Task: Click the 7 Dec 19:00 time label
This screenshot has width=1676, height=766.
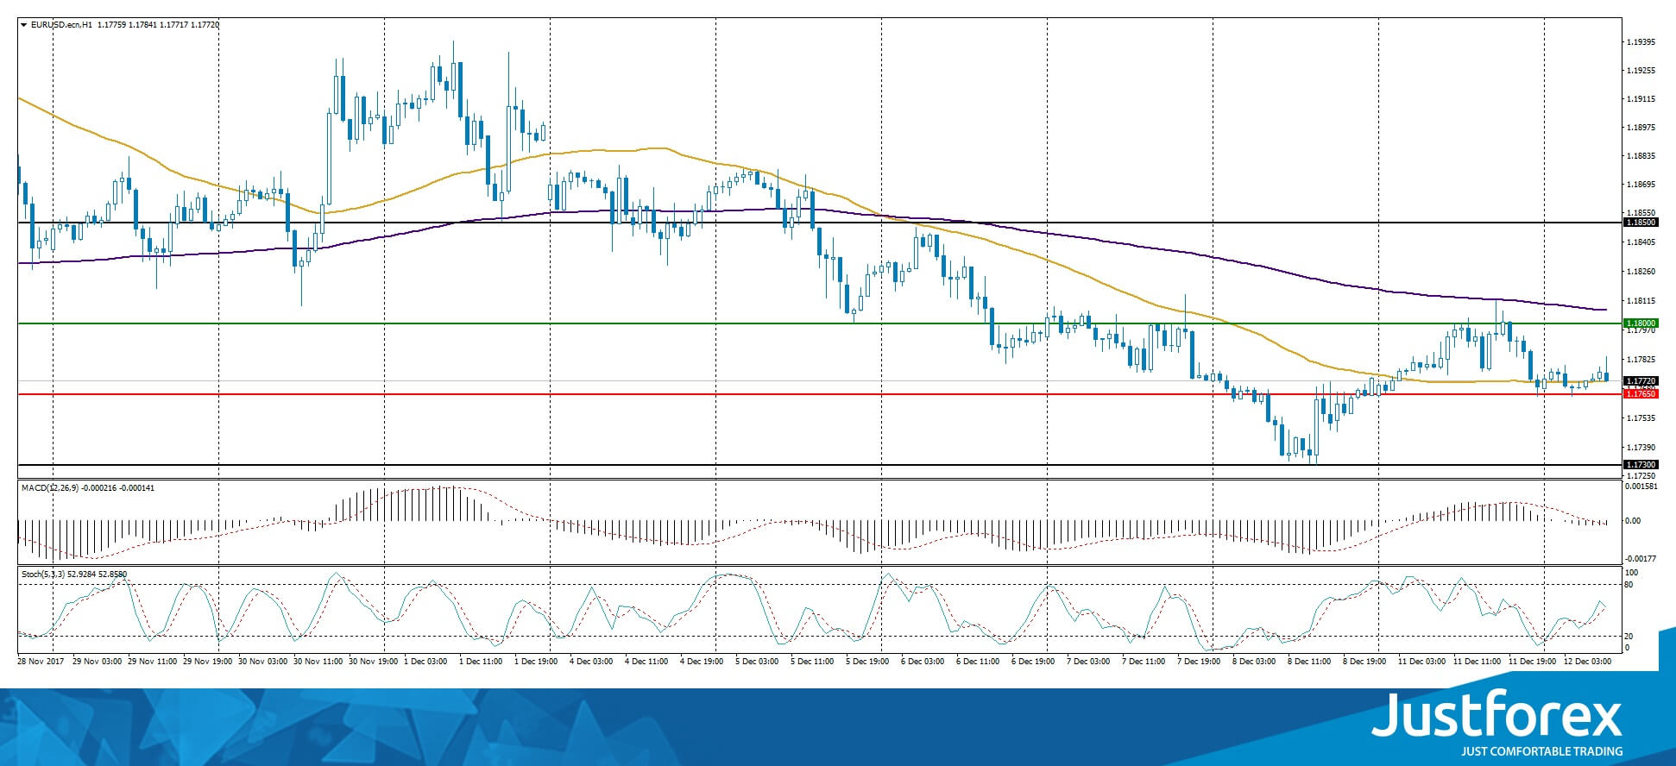Action: 1199,662
